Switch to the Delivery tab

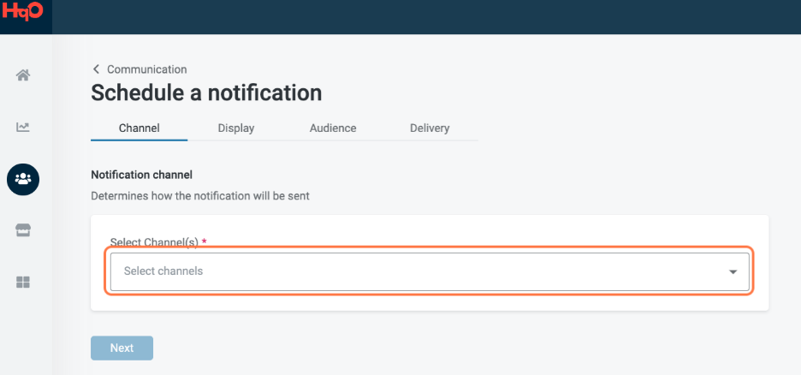pos(430,128)
